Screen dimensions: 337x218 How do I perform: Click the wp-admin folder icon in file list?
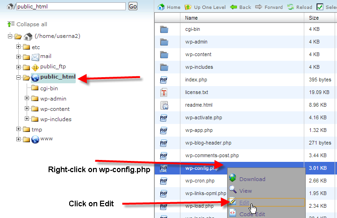tap(164, 42)
